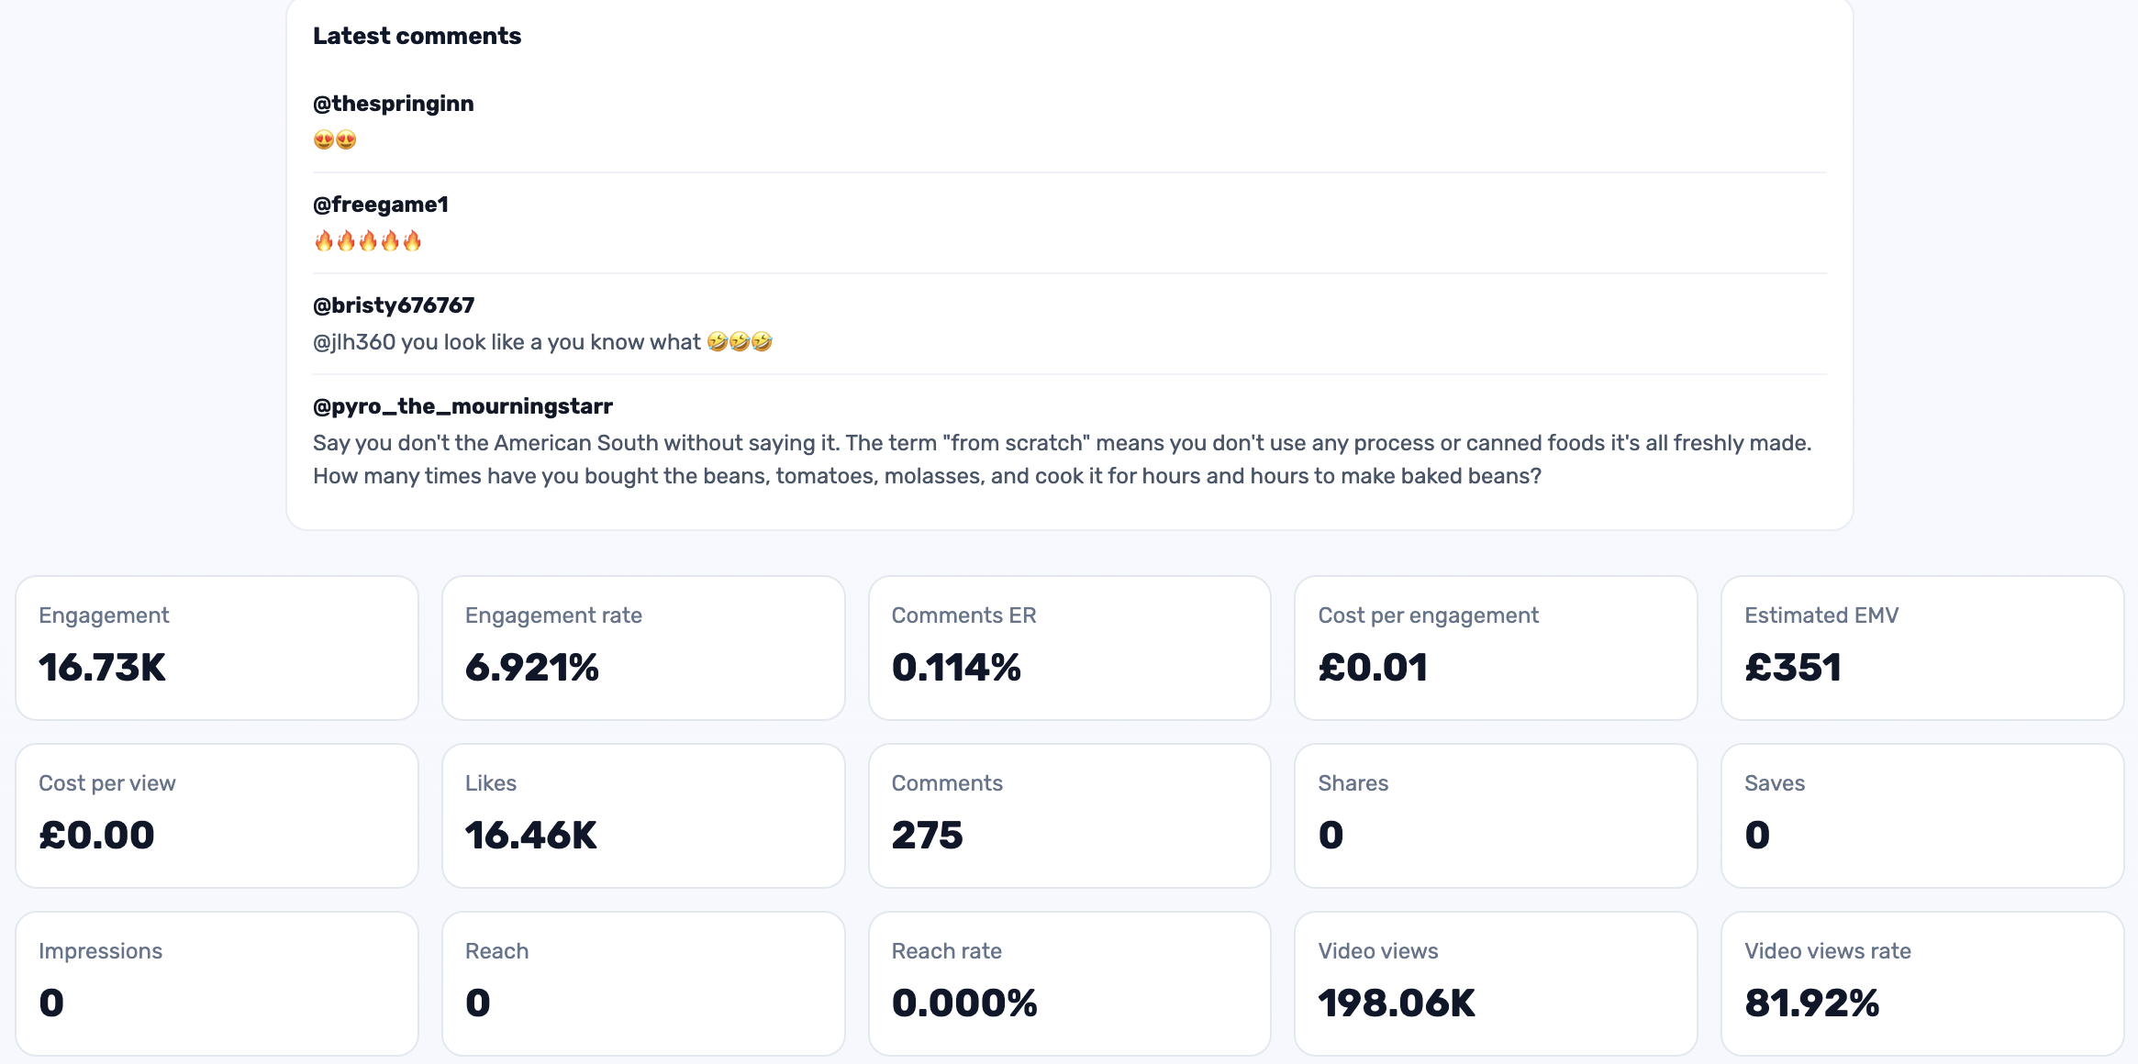Viewport: 2138px width, 1064px height.
Task: Click the Cost per engagement card
Action: click(1496, 648)
